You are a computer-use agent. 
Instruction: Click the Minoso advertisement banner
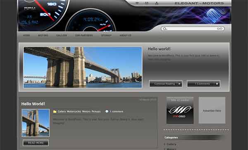(180, 110)
